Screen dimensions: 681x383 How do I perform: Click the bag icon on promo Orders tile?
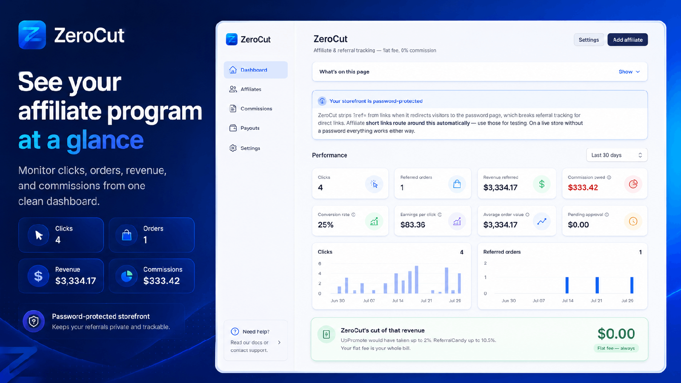127,235
